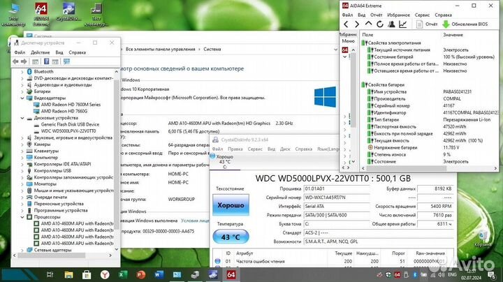The width and height of the screenshot is (503, 282).
Task: Switch to AIDA64 via its taskbar button
Action: coord(231,274)
